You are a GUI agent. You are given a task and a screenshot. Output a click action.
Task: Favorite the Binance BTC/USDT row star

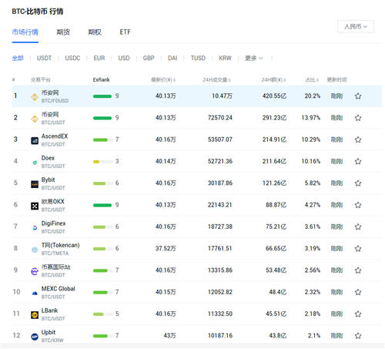click(358, 118)
